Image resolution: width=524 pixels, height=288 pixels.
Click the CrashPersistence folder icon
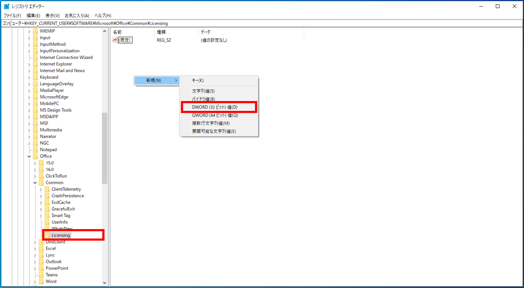point(47,196)
